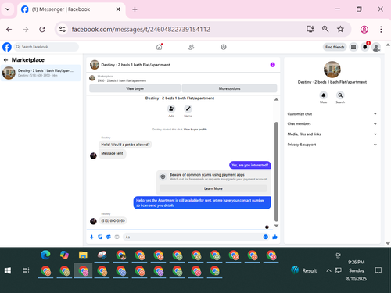Search in conversation with magnifier icon

pyautogui.click(x=340, y=95)
